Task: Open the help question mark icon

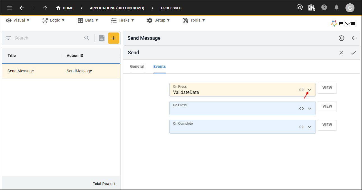Action: coord(324,8)
